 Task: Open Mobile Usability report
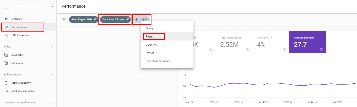tap(28, 83)
